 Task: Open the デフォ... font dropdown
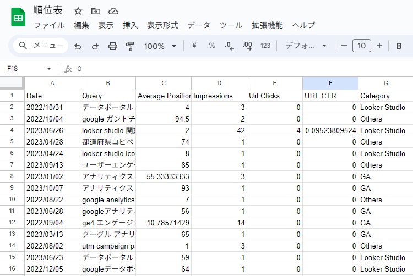(306, 46)
